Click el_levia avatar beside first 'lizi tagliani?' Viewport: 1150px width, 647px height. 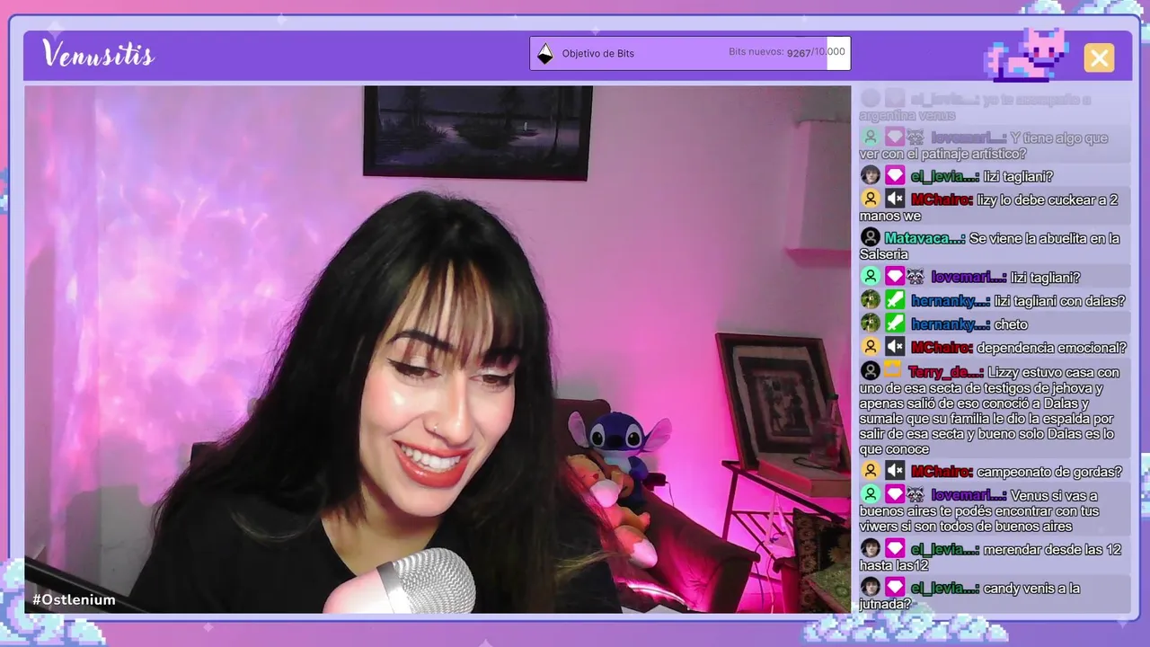(x=870, y=175)
